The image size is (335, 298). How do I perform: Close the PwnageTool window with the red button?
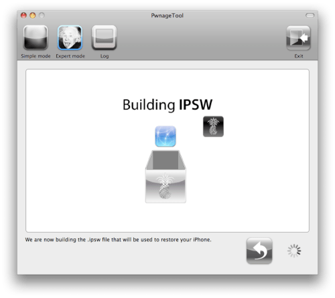23,15
